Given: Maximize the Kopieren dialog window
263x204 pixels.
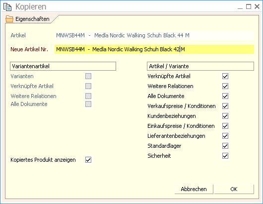Looking at the screenshot, I should pyautogui.click(x=249, y=7).
